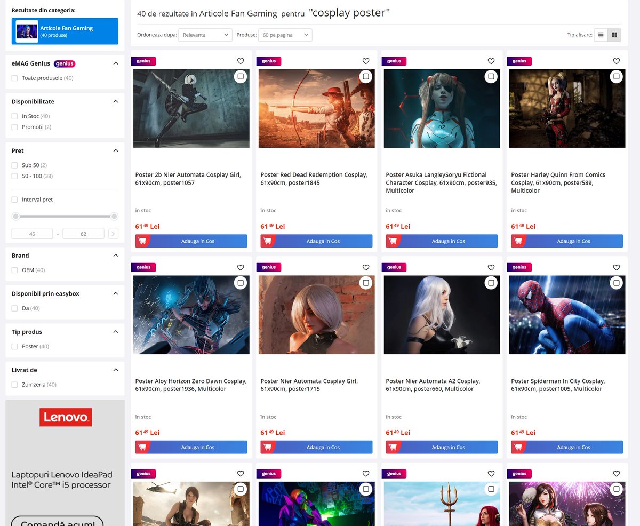640x526 pixels.
Task: Click Articole Fan Gaming category thumbnail icon
Action: coord(27,31)
